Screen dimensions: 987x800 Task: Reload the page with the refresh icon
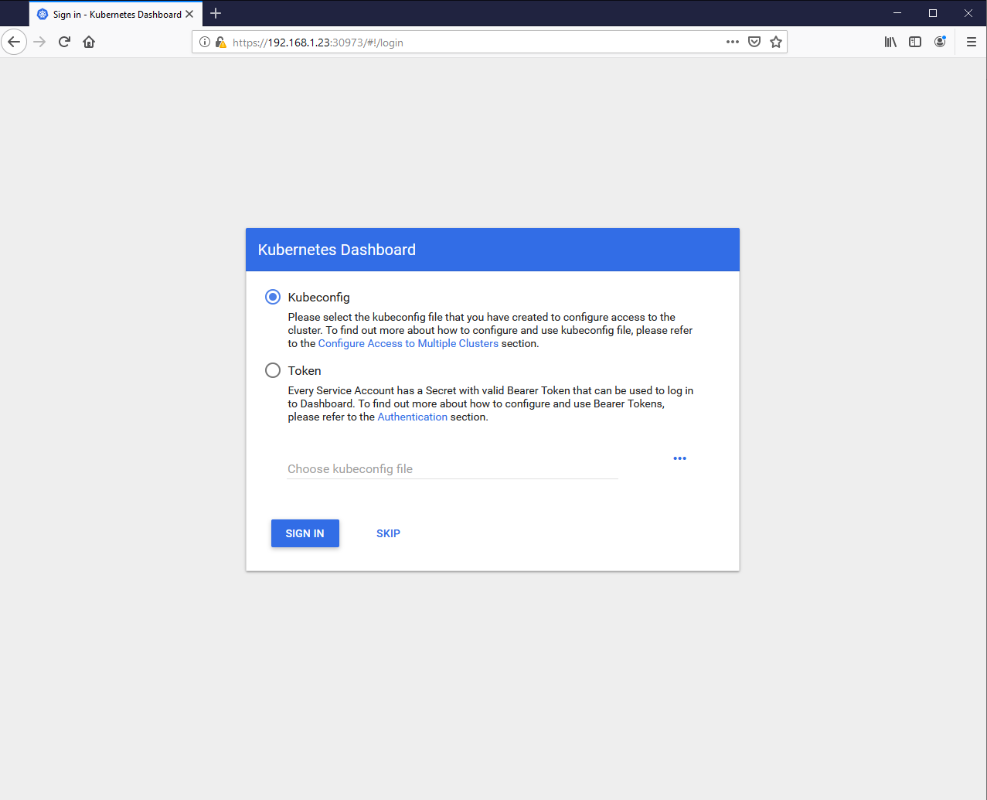click(64, 42)
